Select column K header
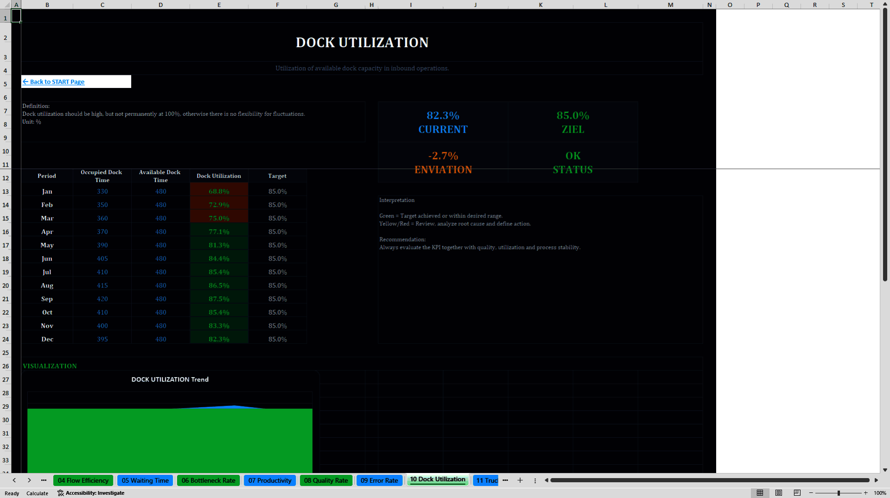The width and height of the screenshot is (890, 498). point(540,5)
